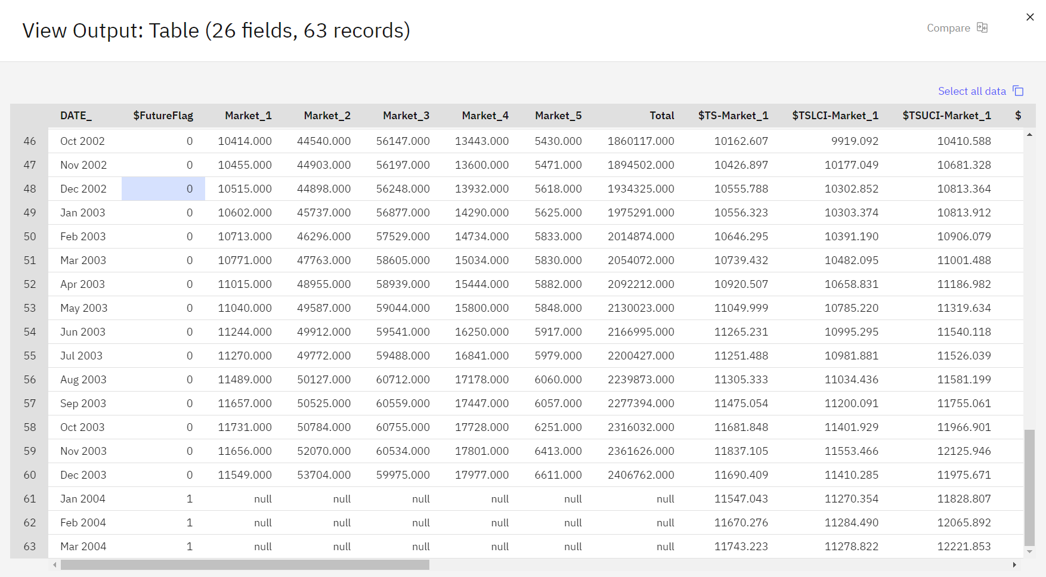
Task: Select the $FutureFlag column header
Action: [163, 116]
